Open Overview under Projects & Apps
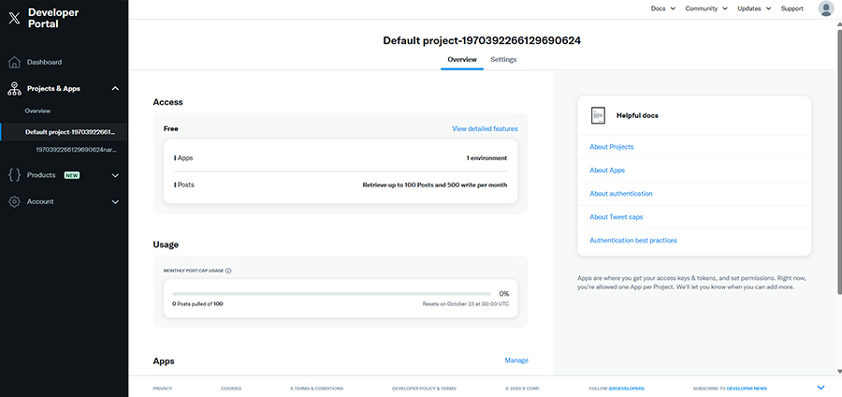Viewport: 842px width, 397px height. (37, 111)
